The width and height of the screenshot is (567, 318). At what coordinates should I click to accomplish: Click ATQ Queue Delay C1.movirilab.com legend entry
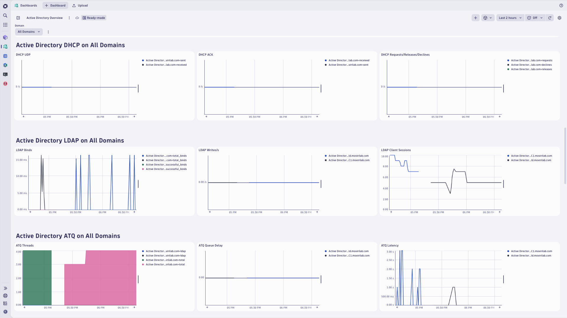tap(347, 256)
